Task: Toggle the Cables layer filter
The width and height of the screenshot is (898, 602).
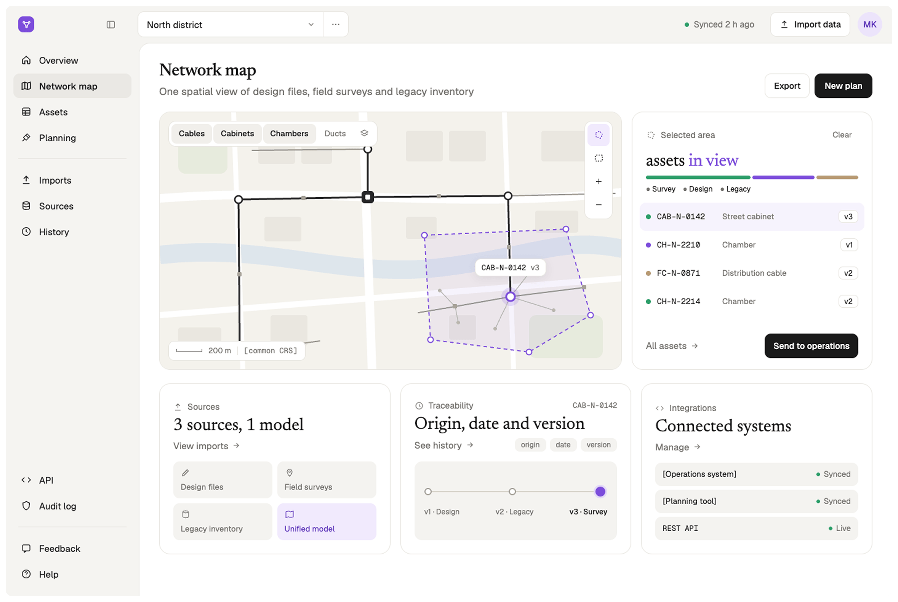Action: [191, 134]
